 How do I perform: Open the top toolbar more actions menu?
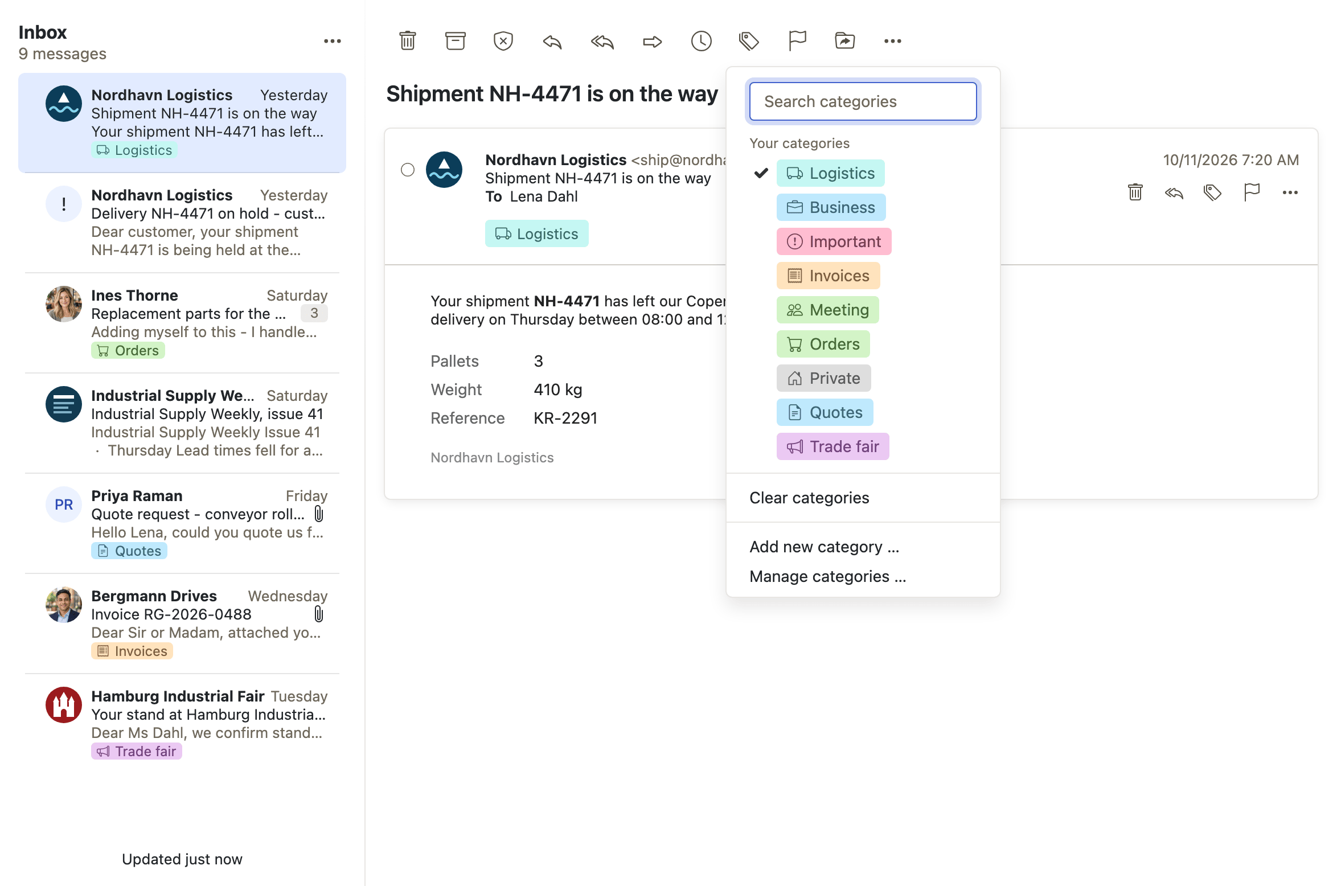point(893,41)
